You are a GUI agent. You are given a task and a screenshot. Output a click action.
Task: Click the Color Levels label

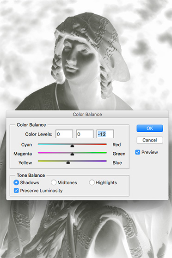[39, 134]
